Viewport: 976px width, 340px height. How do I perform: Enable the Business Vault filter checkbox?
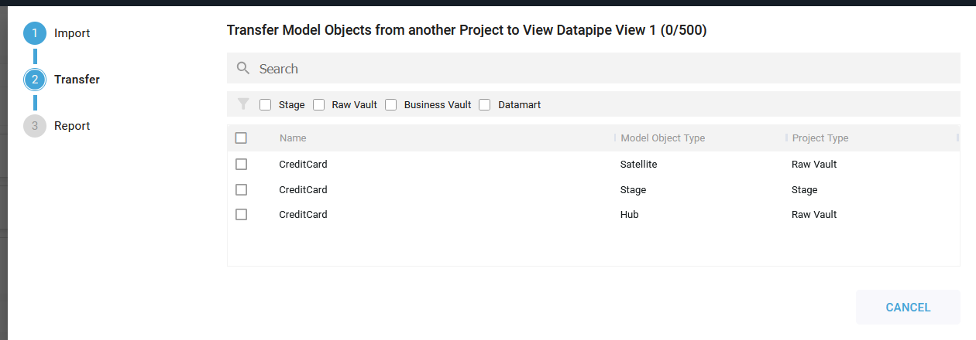pyautogui.click(x=391, y=105)
